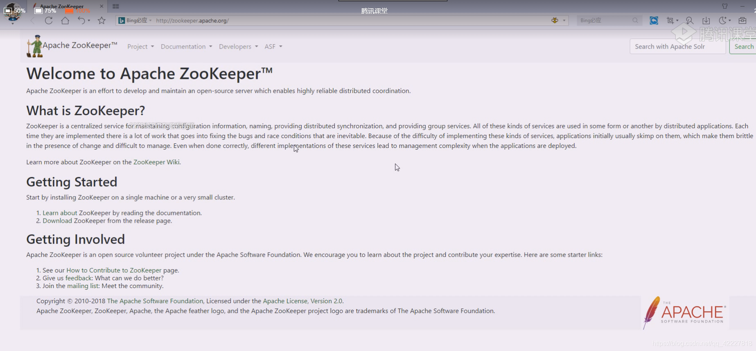Screen dimensions: 756x351
Task: Go to the browser home page icon
Action: coord(65,20)
